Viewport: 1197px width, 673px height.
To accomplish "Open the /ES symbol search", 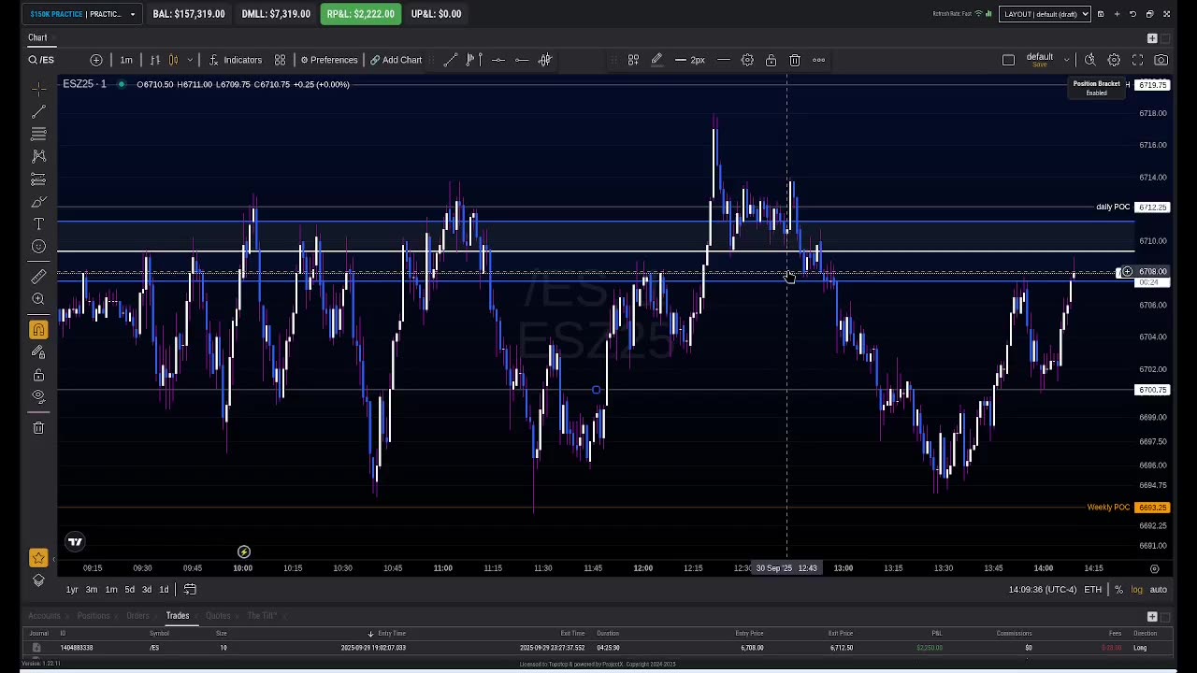I will (x=41, y=60).
